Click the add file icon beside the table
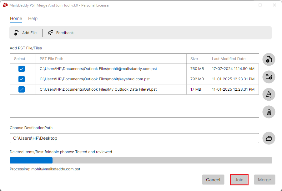The height and width of the screenshot is (191, 282). tap(269, 59)
